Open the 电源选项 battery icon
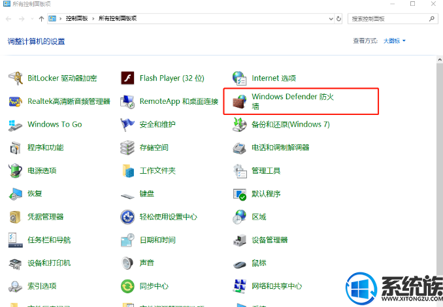This screenshot has height=307, width=443. [x=15, y=171]
